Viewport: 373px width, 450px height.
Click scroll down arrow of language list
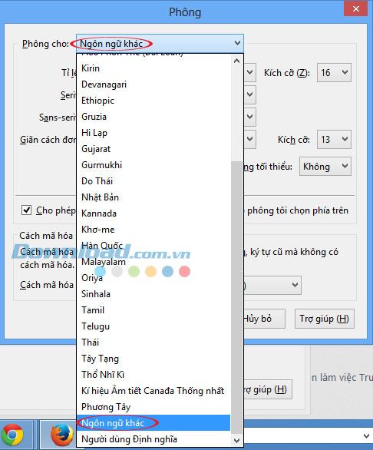(x=236, y=440)
